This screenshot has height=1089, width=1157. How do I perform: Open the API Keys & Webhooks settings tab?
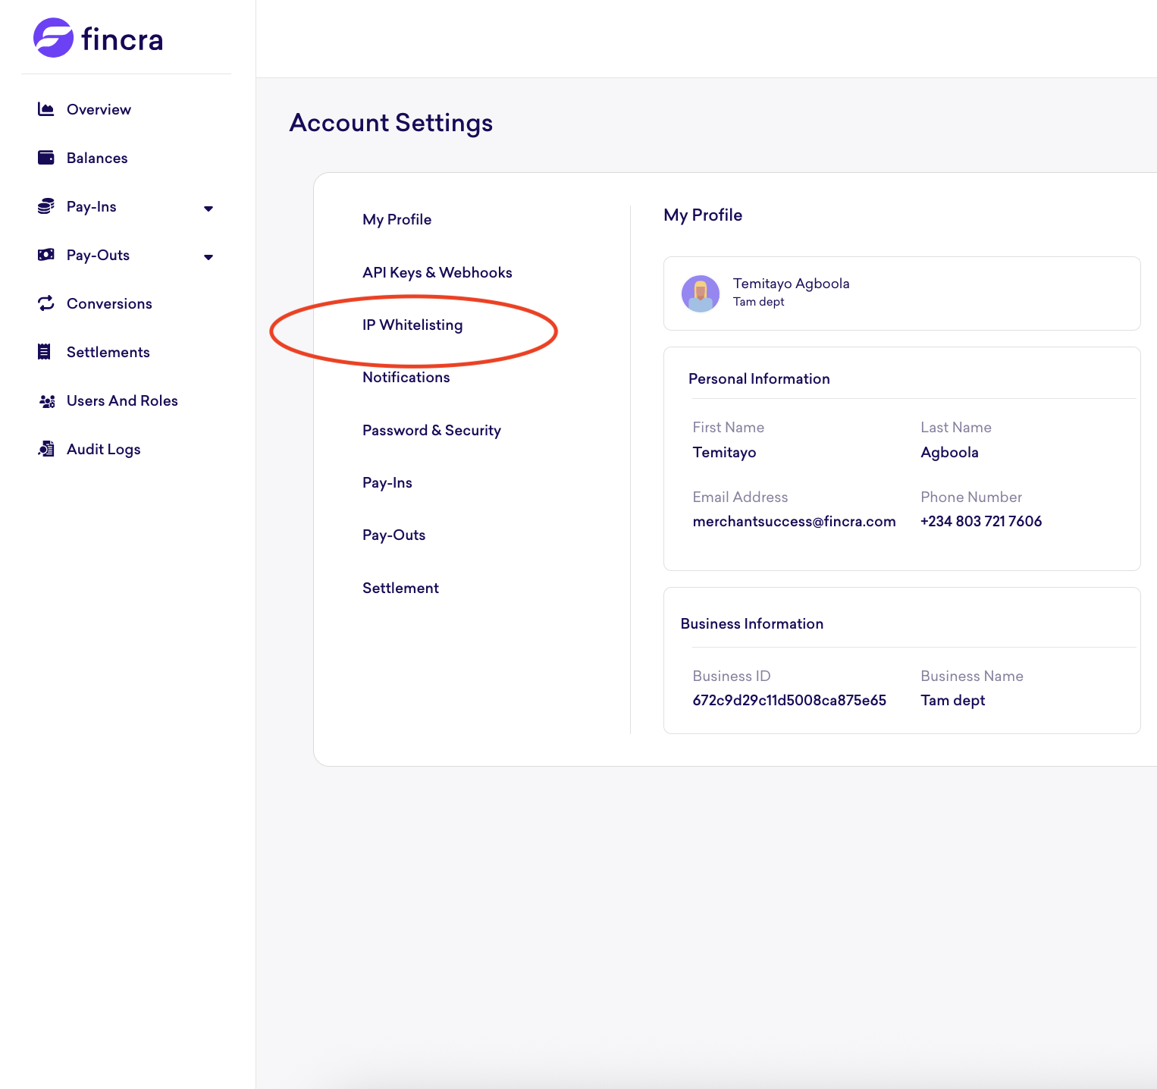[x=437, y=272]
